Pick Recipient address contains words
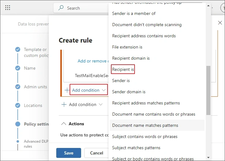 [x=157, y=36]
